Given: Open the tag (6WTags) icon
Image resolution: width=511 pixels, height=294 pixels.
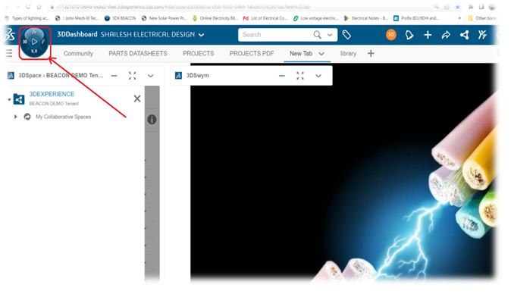Looking at the screenshot, I should [x=346, y=35].
